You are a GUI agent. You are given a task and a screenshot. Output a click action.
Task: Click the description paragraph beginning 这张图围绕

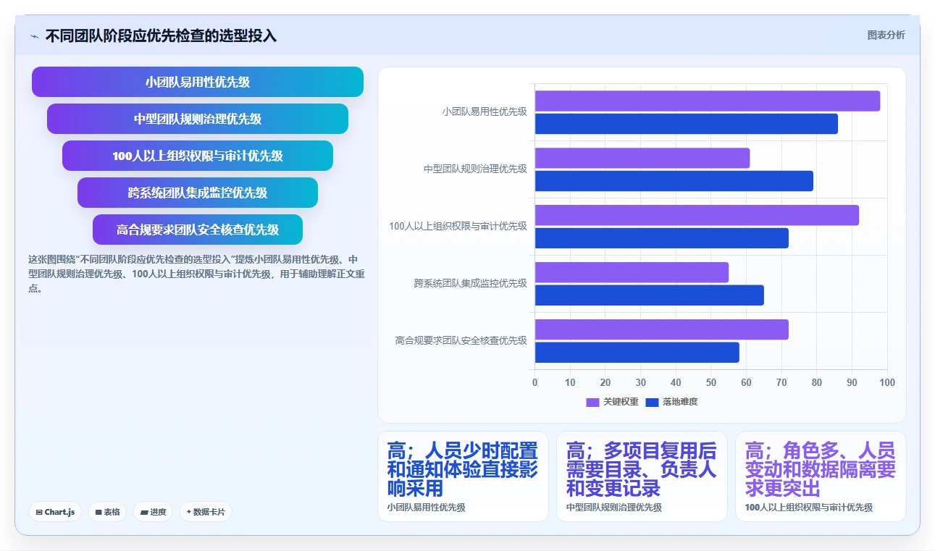pos(196,274)
